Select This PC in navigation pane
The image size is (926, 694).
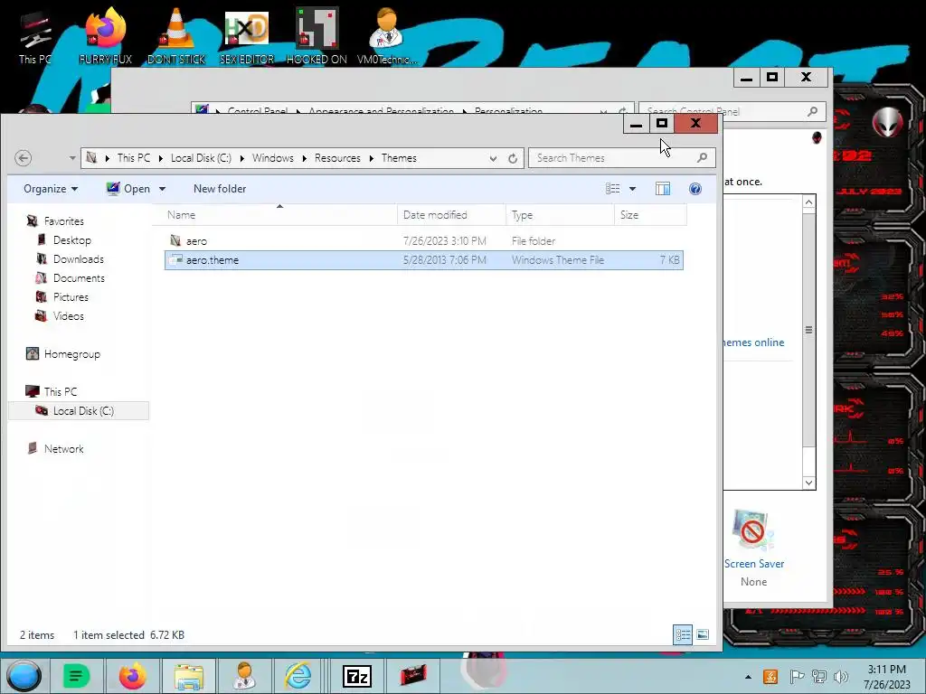coord(61,391)
